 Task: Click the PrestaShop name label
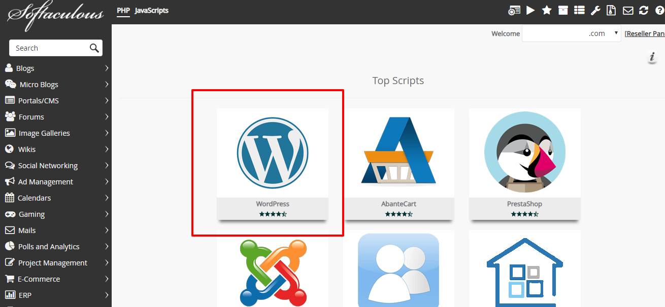point(524,204)
